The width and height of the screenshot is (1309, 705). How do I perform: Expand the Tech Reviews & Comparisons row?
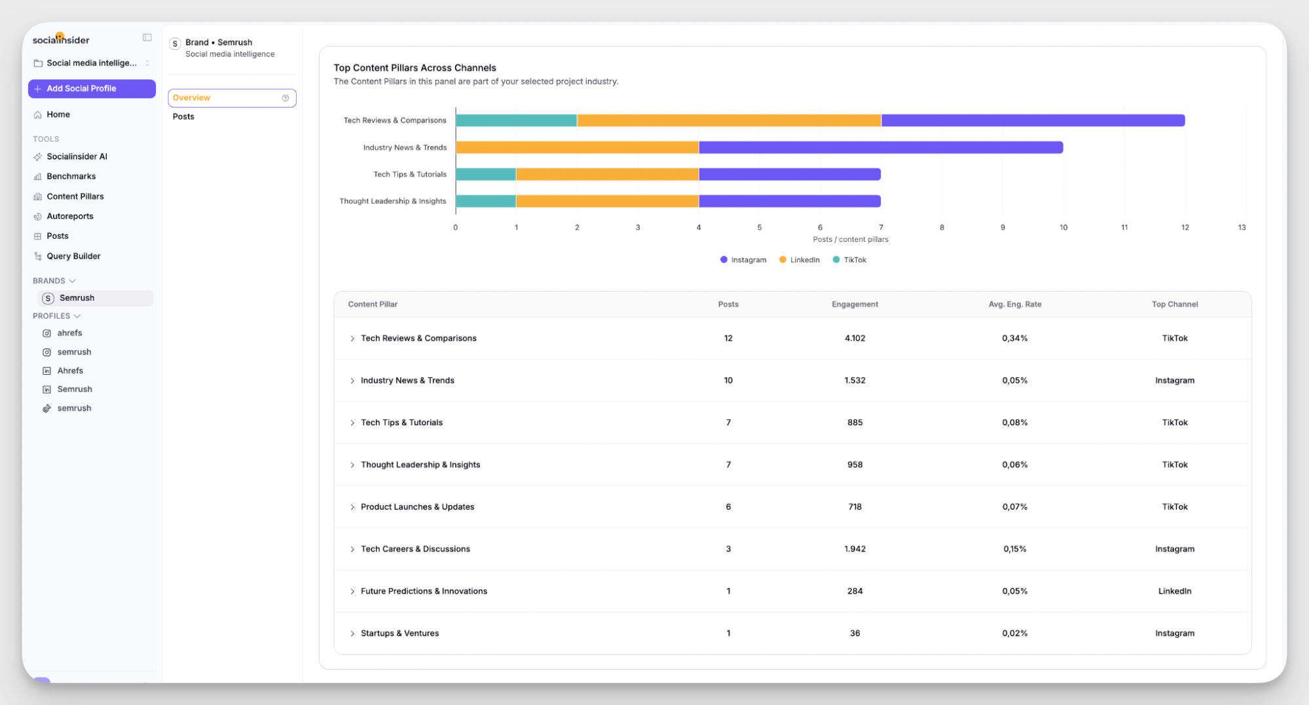pyautogui.click(x=352, y=339)
